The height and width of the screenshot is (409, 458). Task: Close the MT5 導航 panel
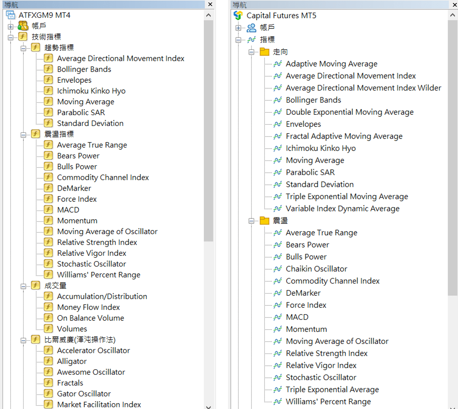[x=455, y=5]
